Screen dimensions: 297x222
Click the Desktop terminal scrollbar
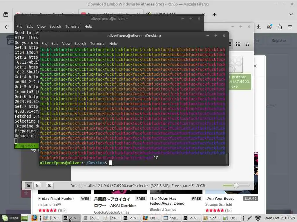(227, 159)
